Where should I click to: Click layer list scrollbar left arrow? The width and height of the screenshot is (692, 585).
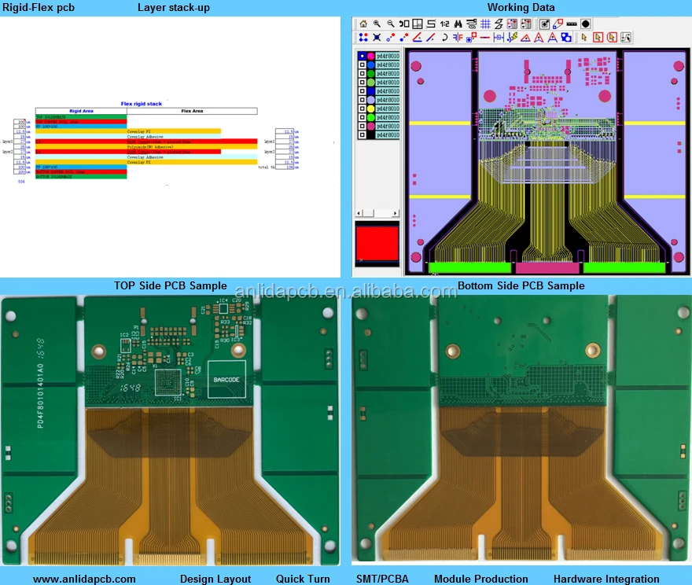(x=360, y=213)
